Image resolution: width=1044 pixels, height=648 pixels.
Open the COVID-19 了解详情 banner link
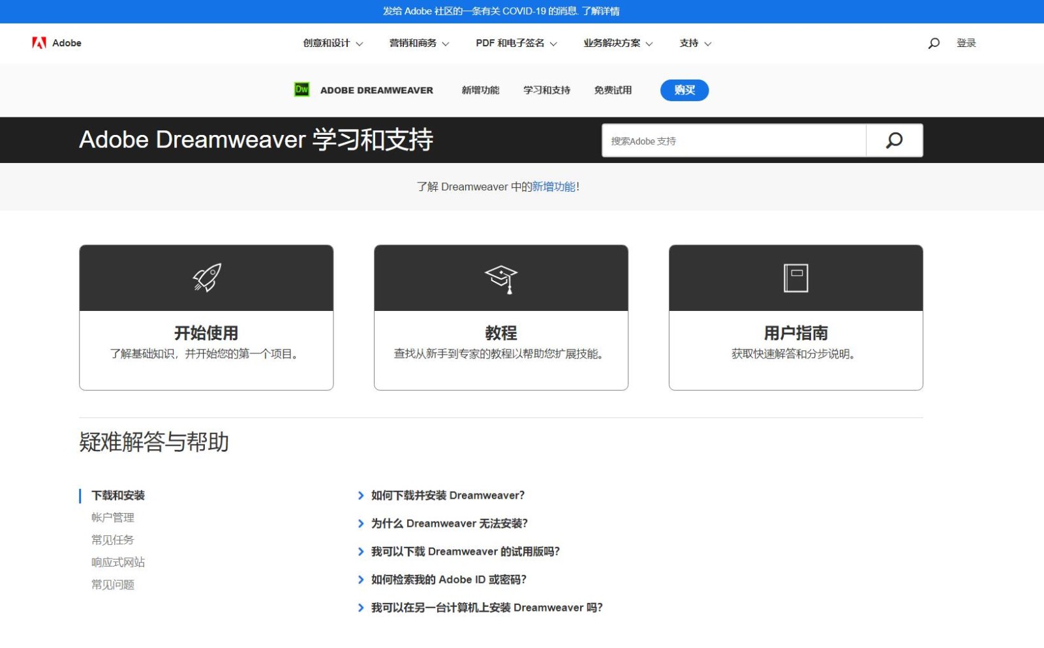click(x=601, y=11)
